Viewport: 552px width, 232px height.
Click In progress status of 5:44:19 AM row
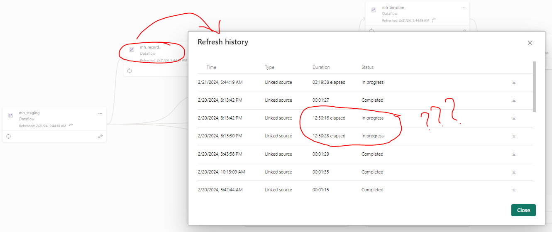[373, 82]
